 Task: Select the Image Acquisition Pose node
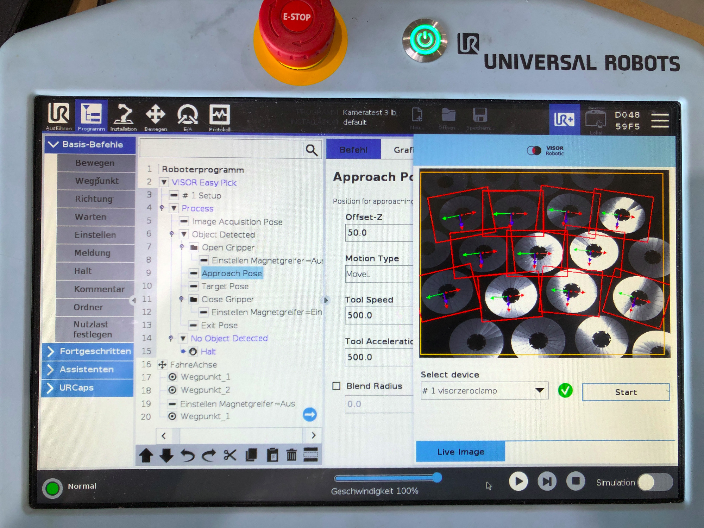237,221
